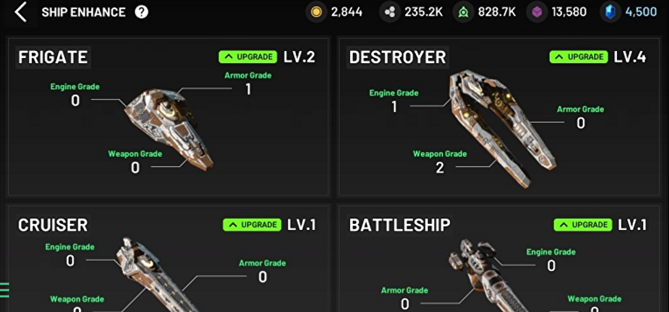Select the Destroyer ship model

[x=501, y=128]
